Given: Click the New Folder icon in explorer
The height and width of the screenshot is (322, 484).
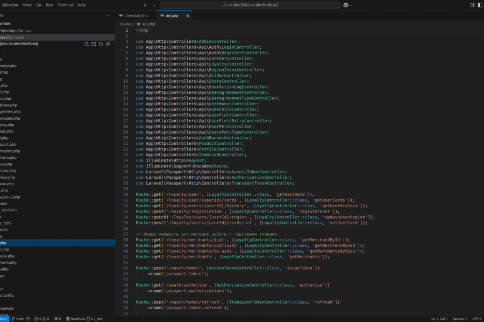Looking at the screenshot, I should [x=94, y=44].
